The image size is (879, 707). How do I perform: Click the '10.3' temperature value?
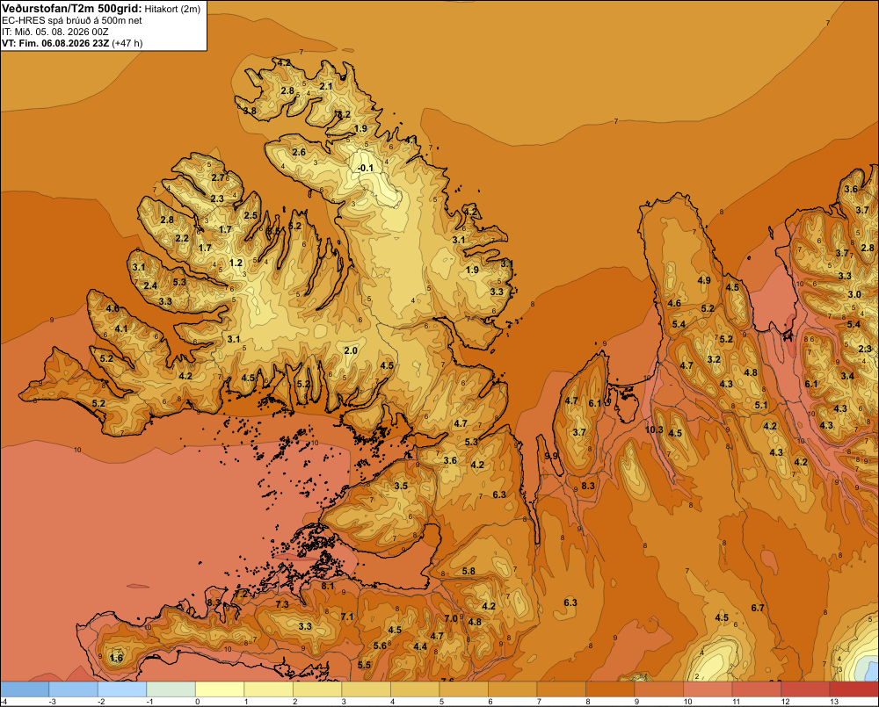(654, 429)
